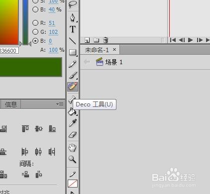Step back one frame
The width and height of the screenshot is (210, 194).
[182, 40]
